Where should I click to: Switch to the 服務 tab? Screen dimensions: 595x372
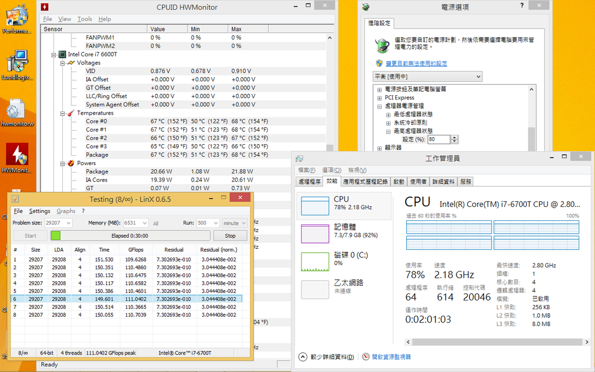coord(465,181)
